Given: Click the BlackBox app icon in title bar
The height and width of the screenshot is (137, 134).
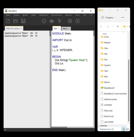Looking at the screenshot, I should 6,11.
